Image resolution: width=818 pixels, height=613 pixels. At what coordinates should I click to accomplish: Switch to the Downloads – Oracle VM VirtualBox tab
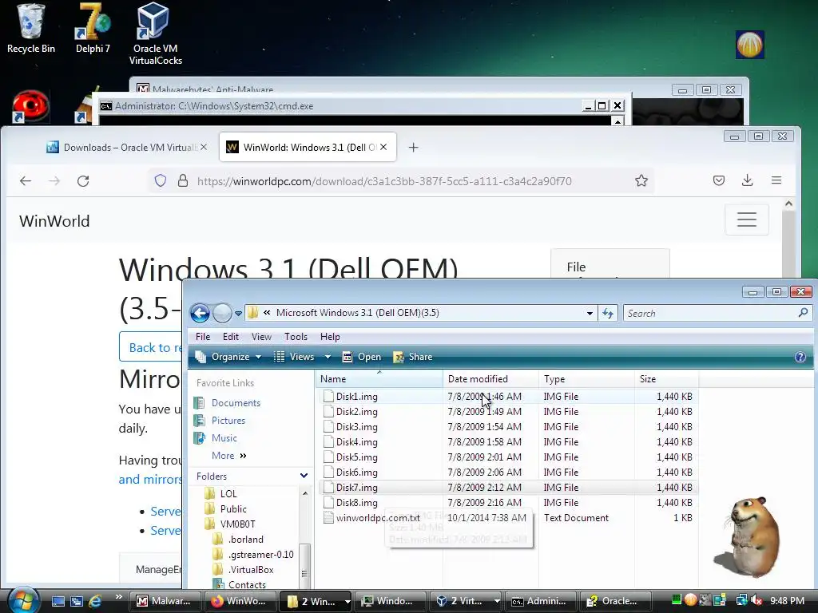tap(126, 148)
